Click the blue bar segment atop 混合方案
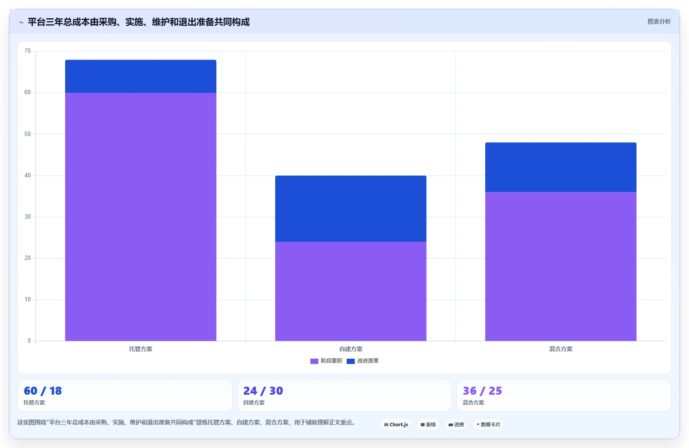The width and height of the screenshot is (689, 448). (561, 168)
